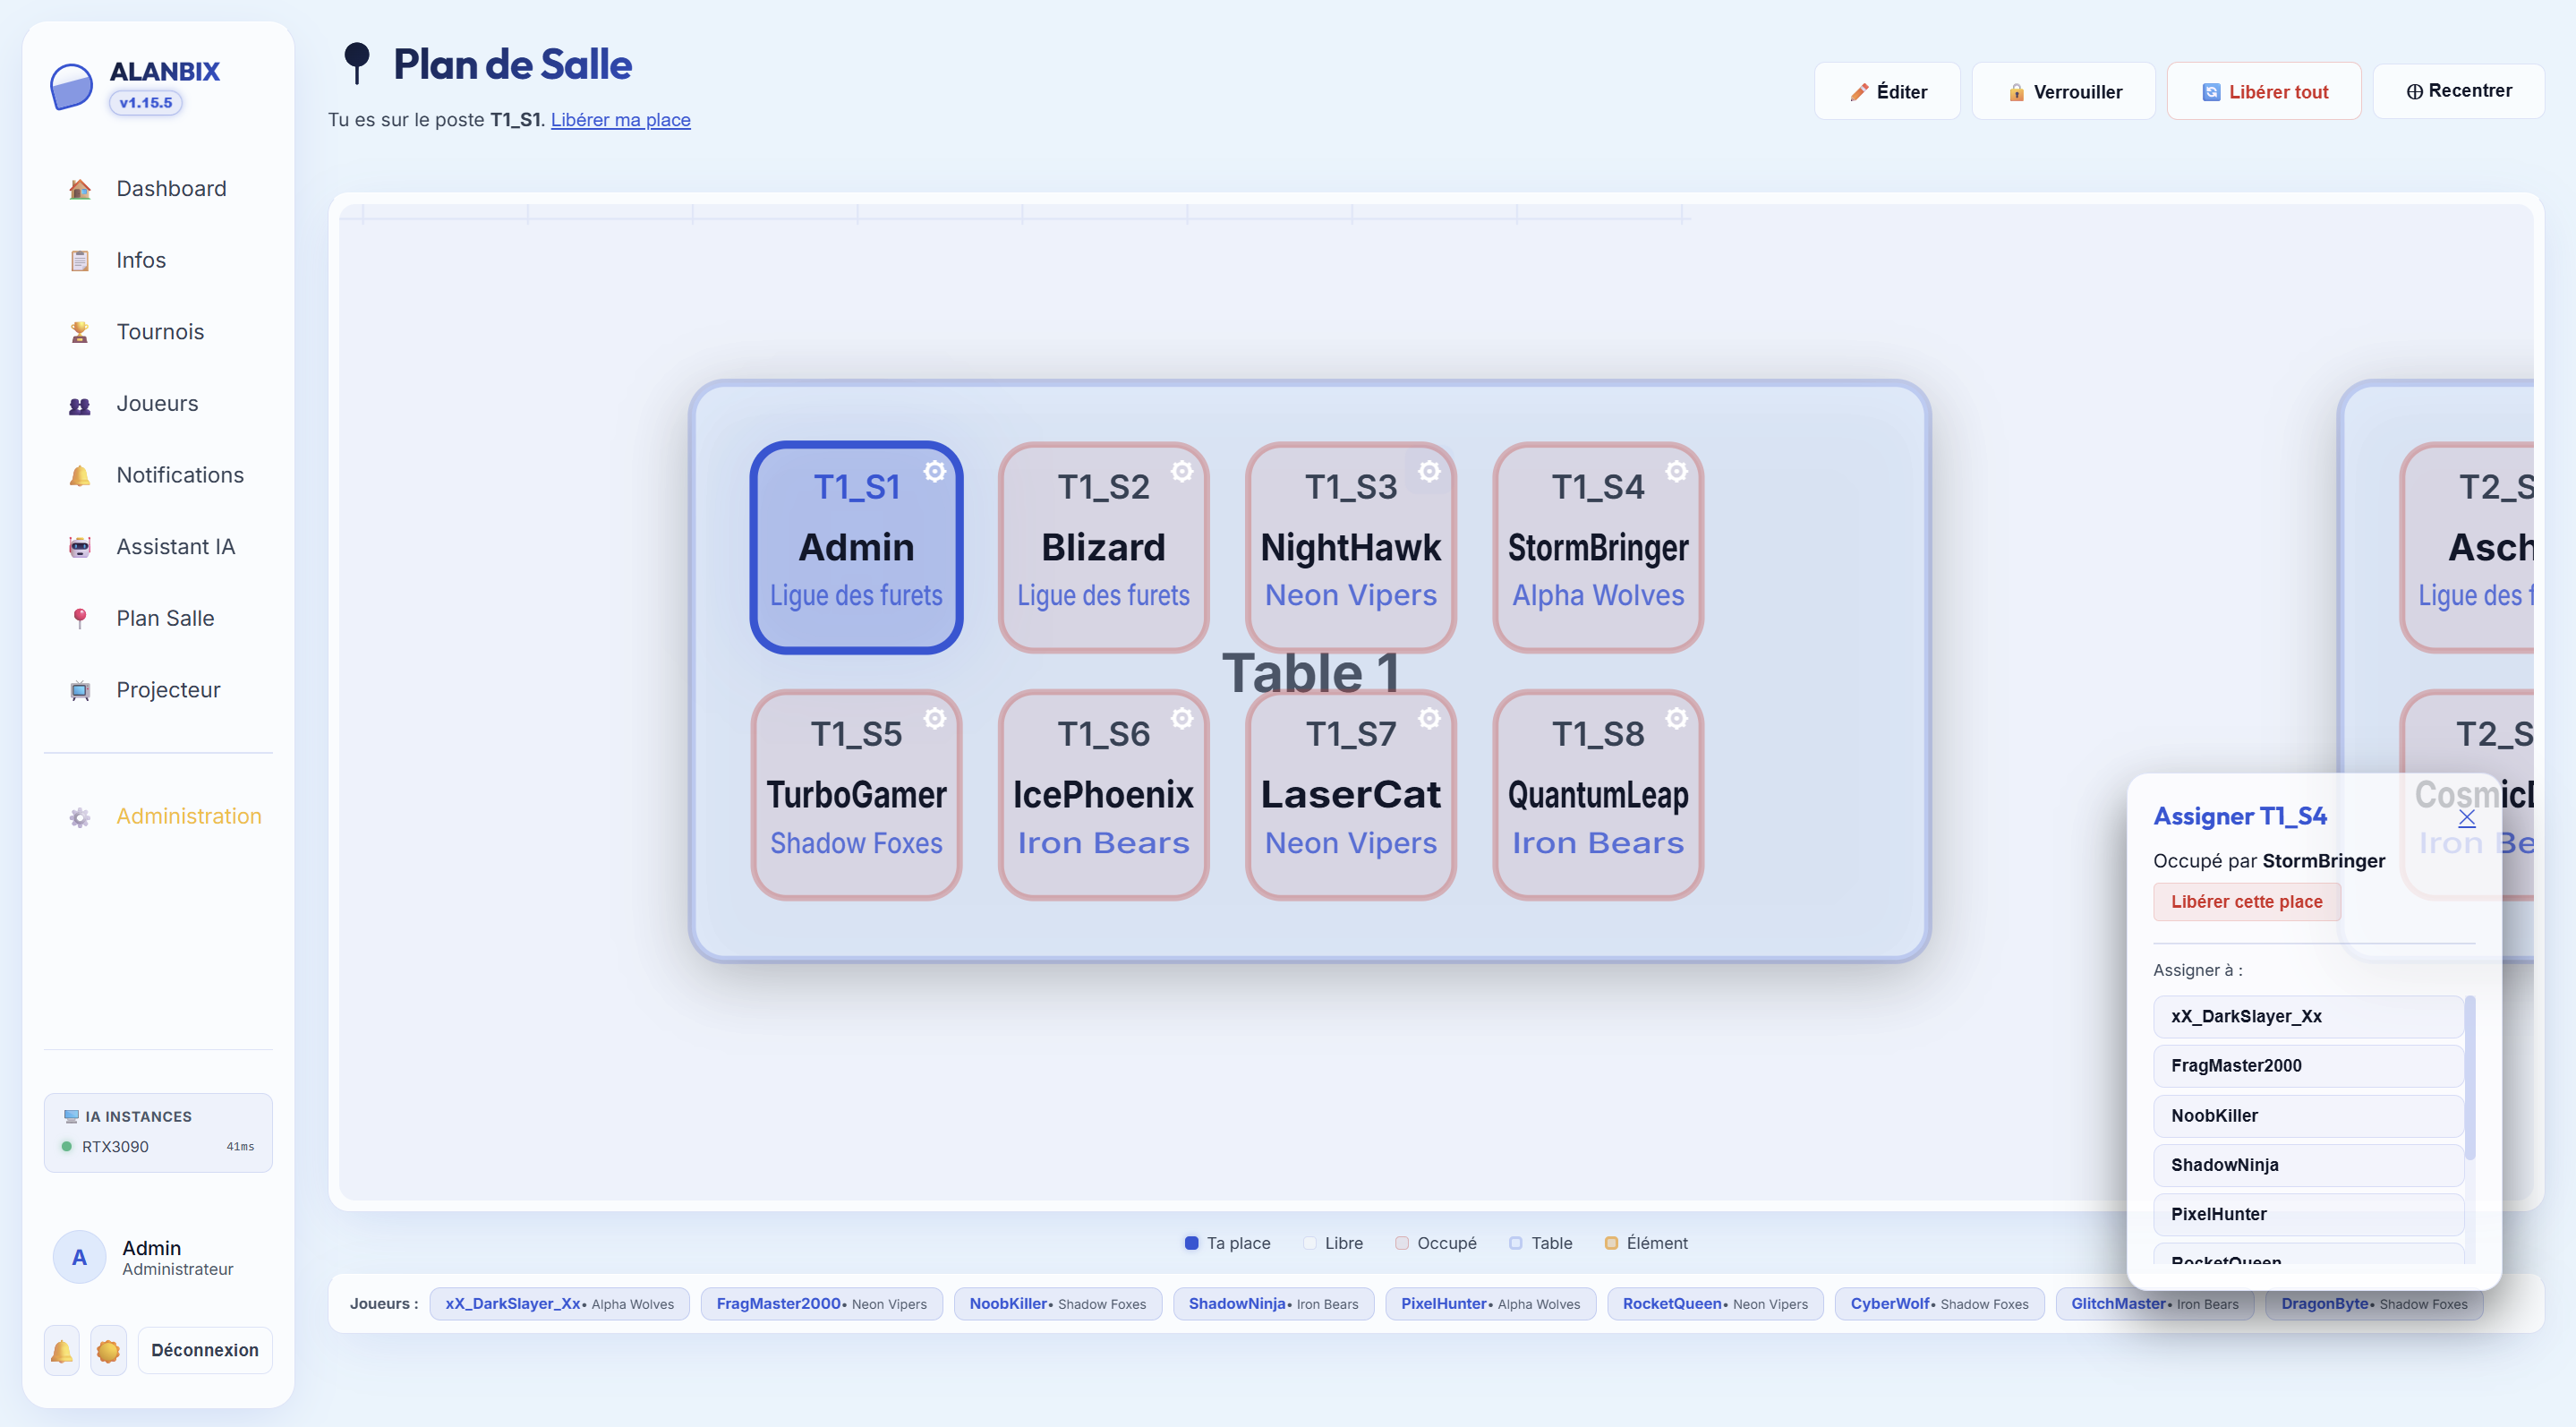Click the popup player list scrollbar

coord(2470,1078)
